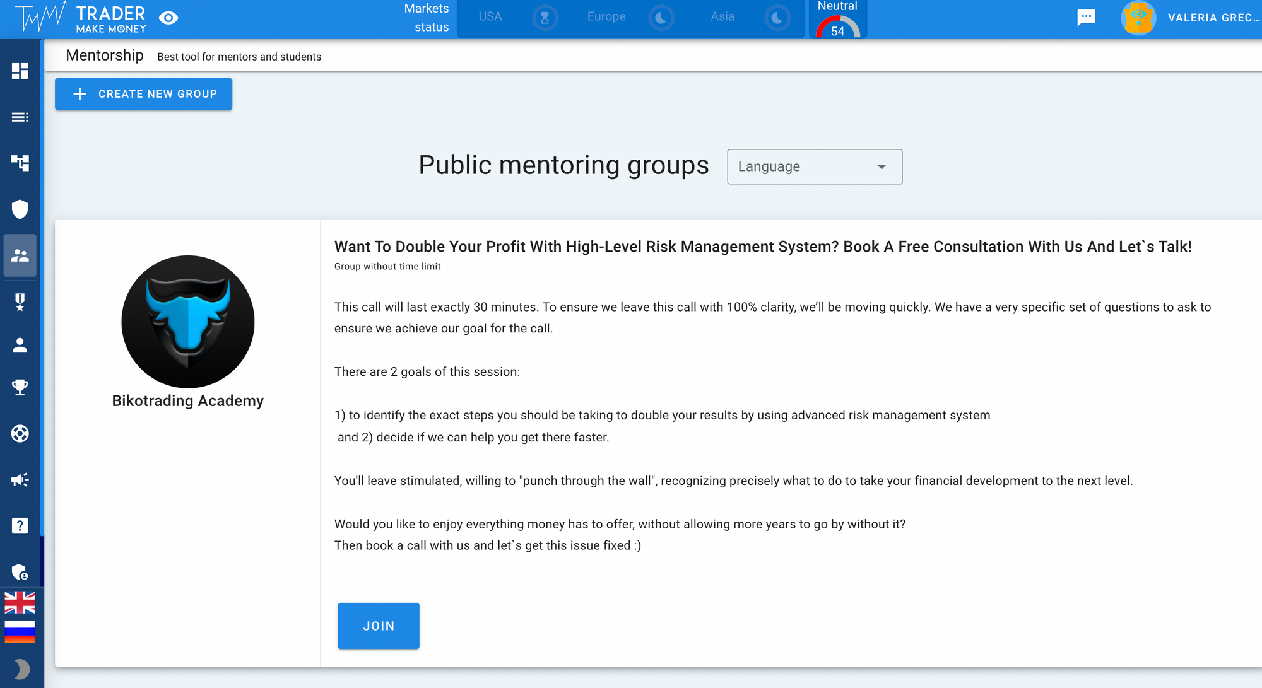Select the USA market label

(490, 16)
